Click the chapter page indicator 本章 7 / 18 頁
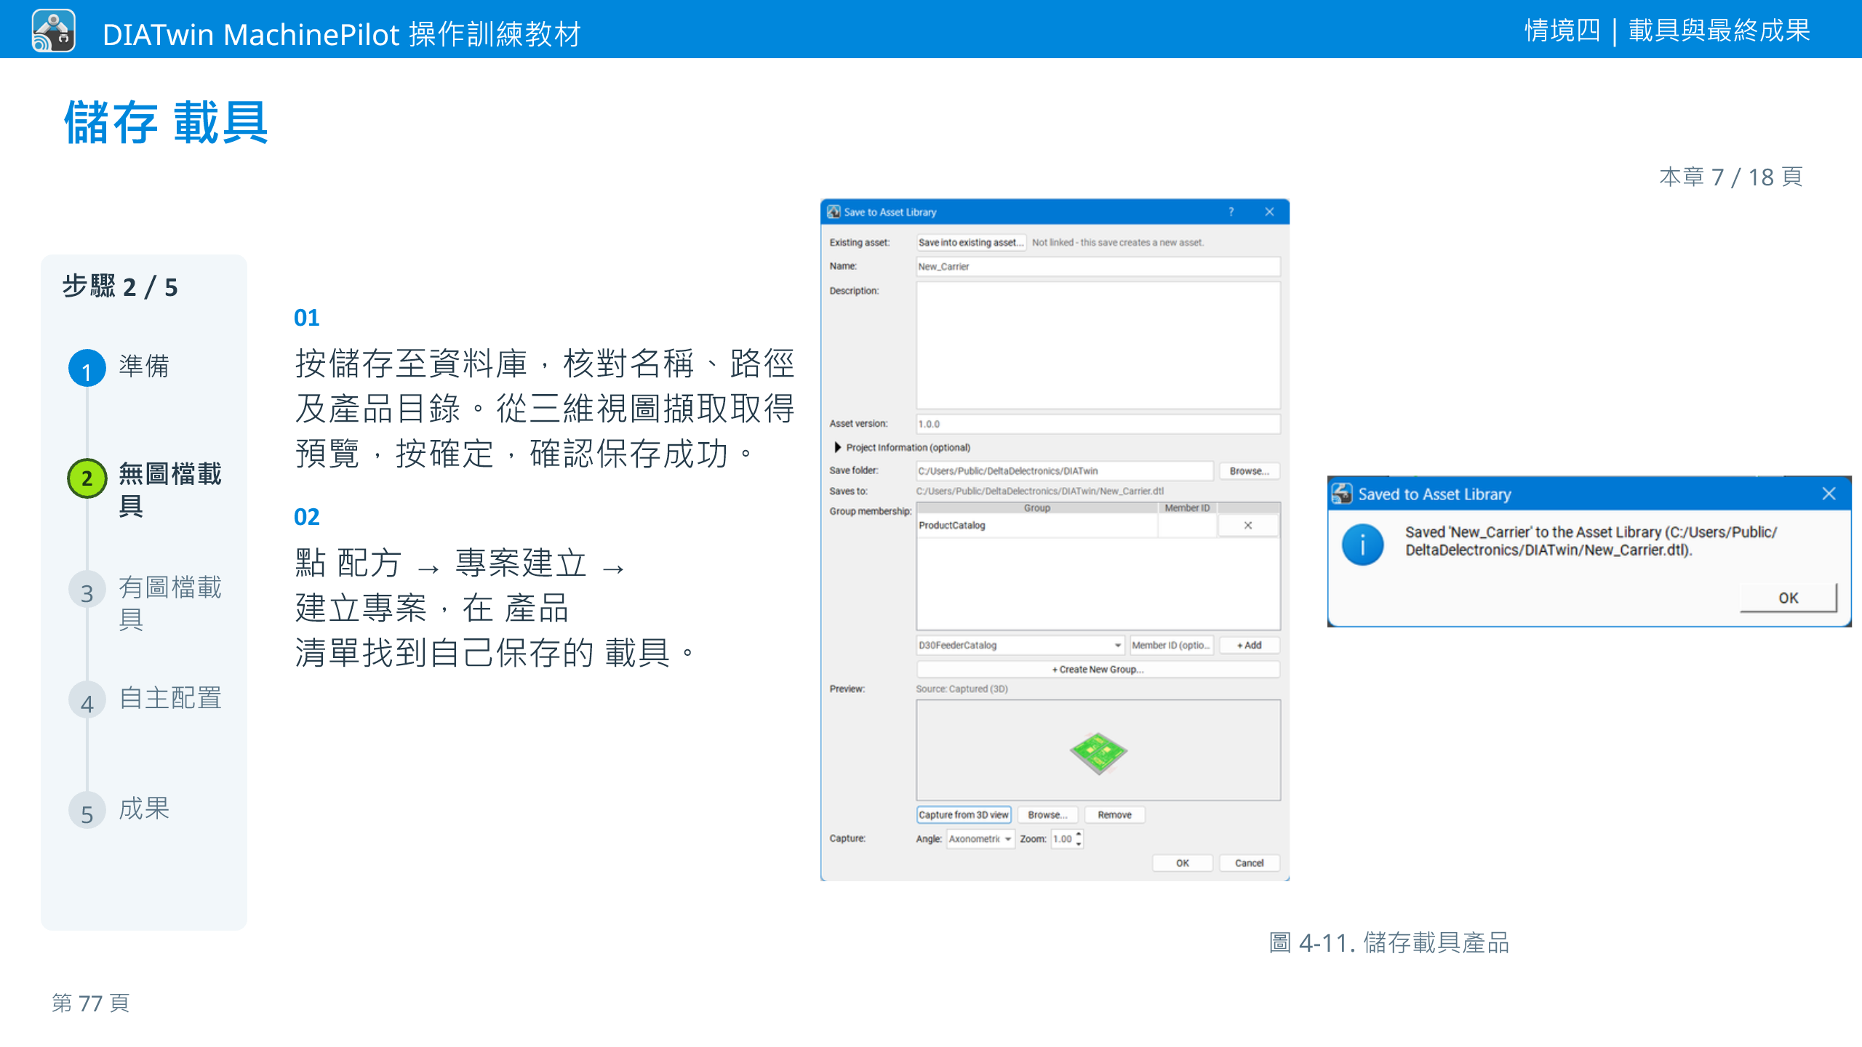This screenshot has height=1047, width=1862. pyautogui.click(x=1731, y=177)
